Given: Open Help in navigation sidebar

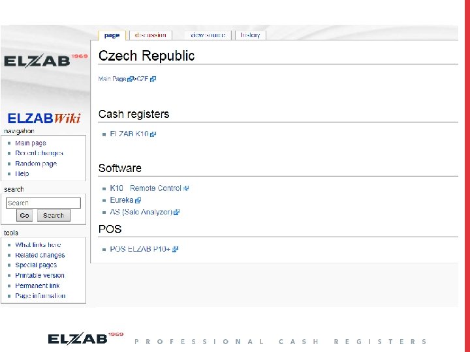Looking at the screenshot, I should point(22,173).
